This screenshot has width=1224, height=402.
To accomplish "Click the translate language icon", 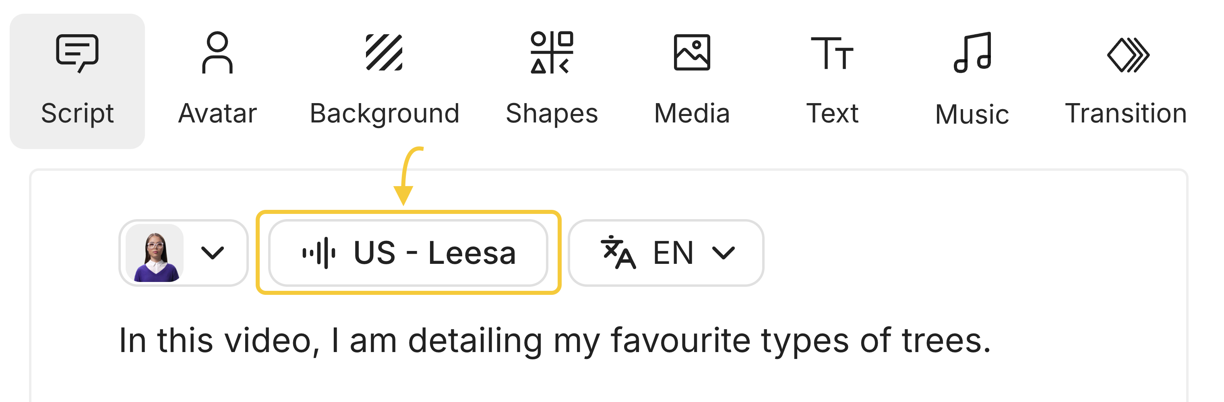I will click(618, 252).
